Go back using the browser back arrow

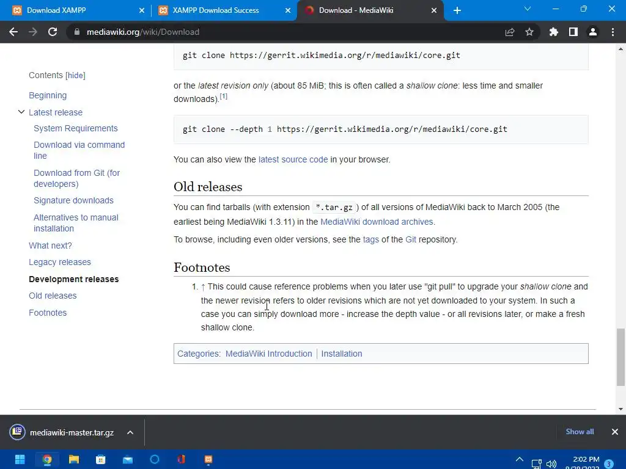point(13,32)
